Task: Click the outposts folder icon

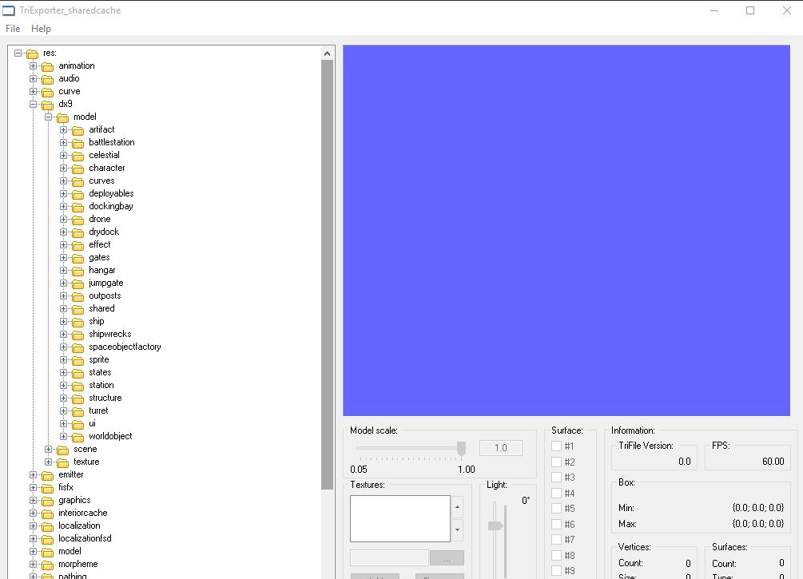Action: pyautogui.click(x=78, y=296)
